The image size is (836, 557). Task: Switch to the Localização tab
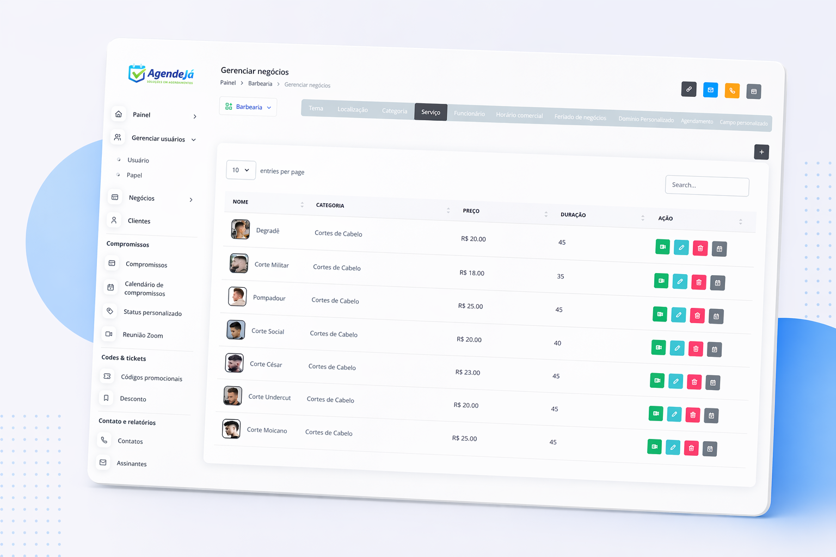pos(353,109)
